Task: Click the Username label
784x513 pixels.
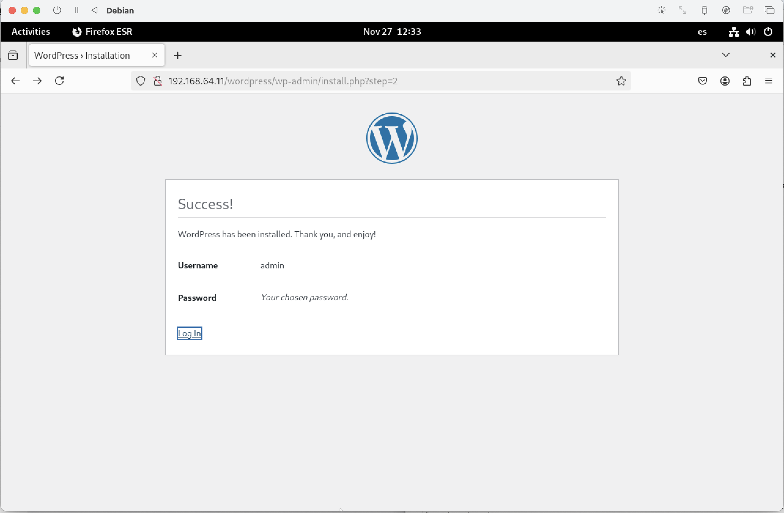Action: pyautogui.click(x=198, y=265)
